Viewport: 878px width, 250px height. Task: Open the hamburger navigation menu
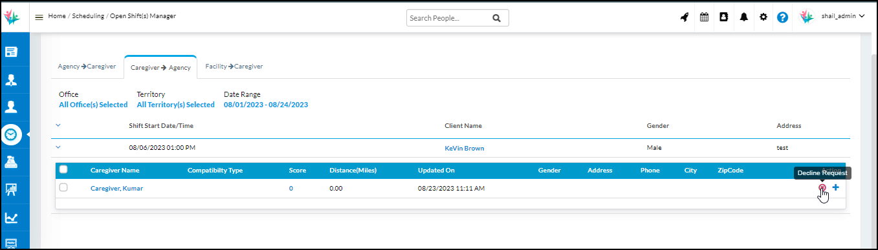click(39, 17)
